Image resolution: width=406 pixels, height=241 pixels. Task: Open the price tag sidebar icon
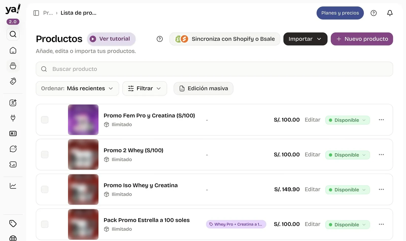13,223
